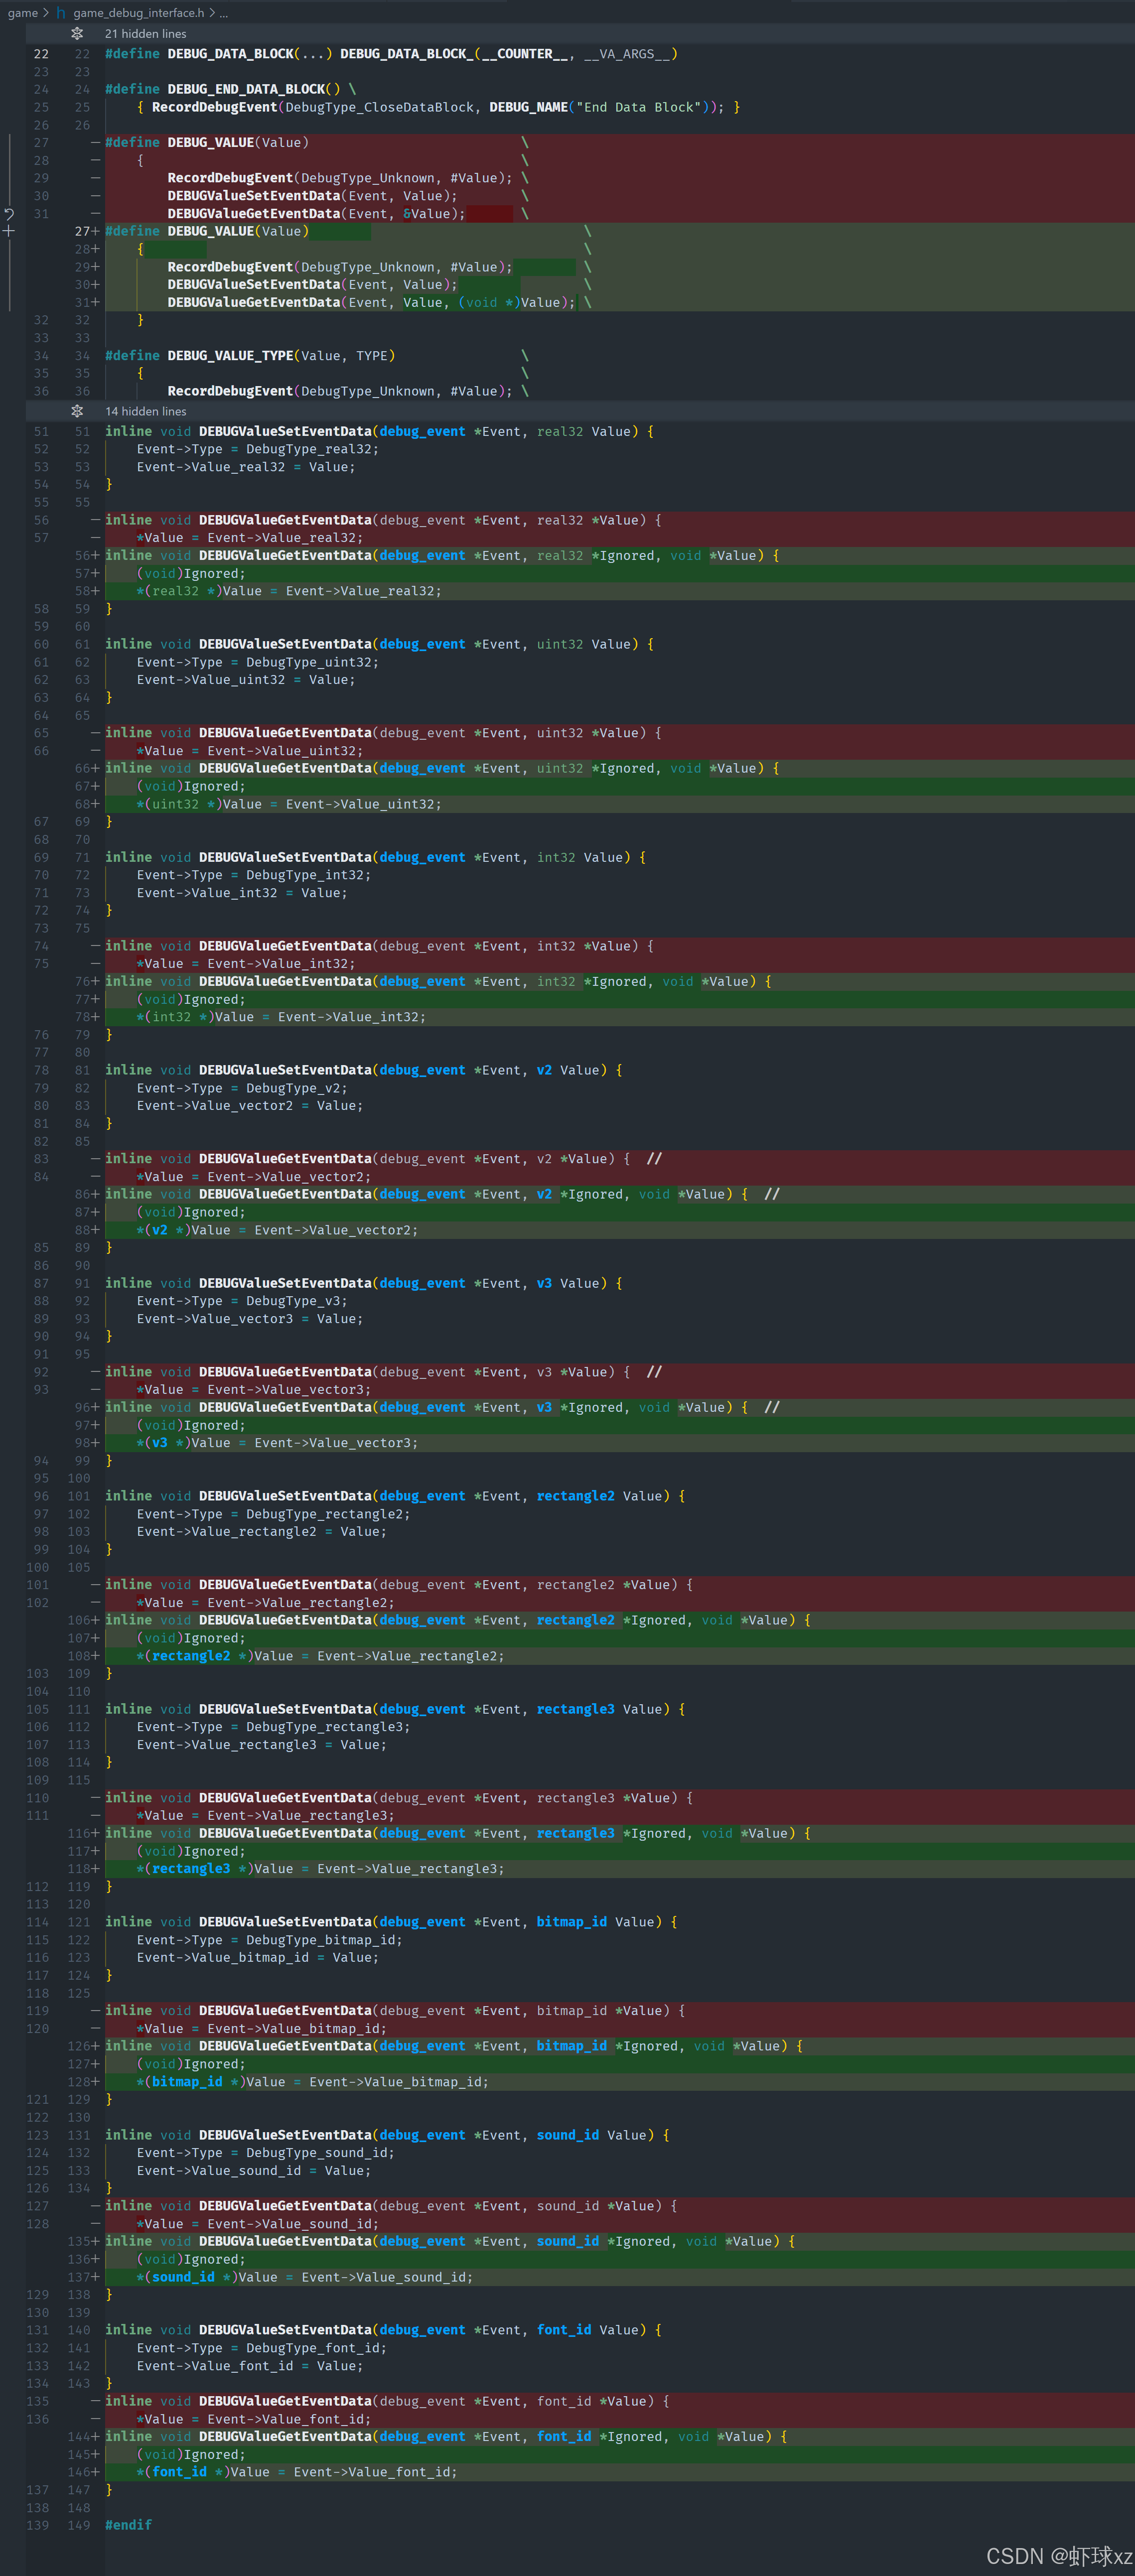
Task: Click the unfold icon beside 21 hidden lines
Action: [x=77, y=34]
